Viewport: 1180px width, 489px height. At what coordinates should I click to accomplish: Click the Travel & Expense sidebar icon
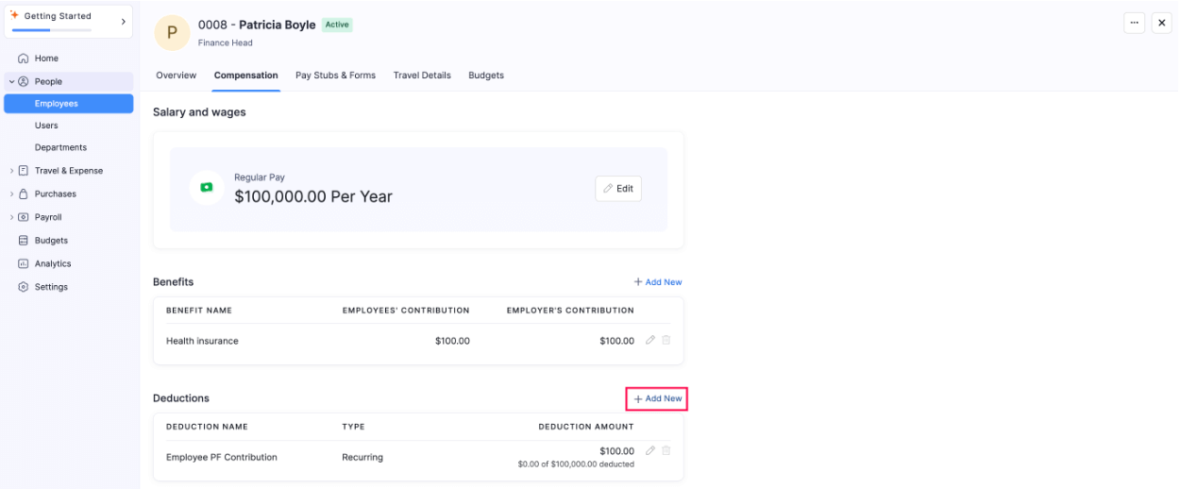pos(24,171)
